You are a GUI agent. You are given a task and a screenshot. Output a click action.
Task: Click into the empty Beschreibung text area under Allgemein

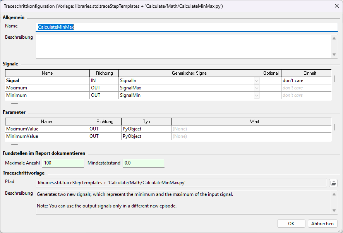(x=184, y=46)
